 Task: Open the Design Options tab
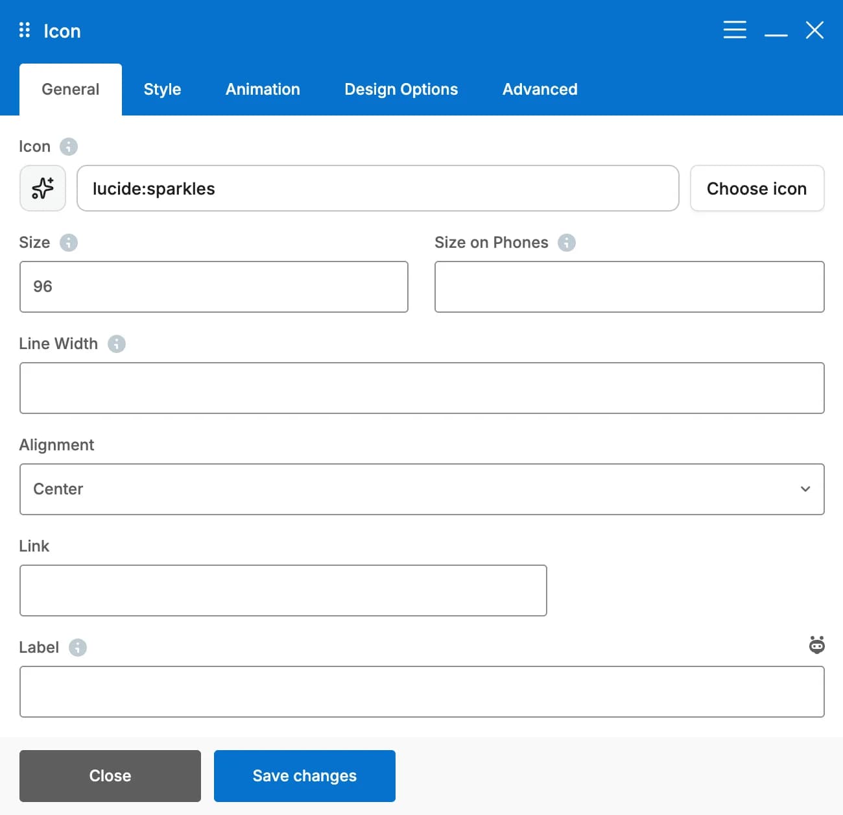tap(401, 90)
